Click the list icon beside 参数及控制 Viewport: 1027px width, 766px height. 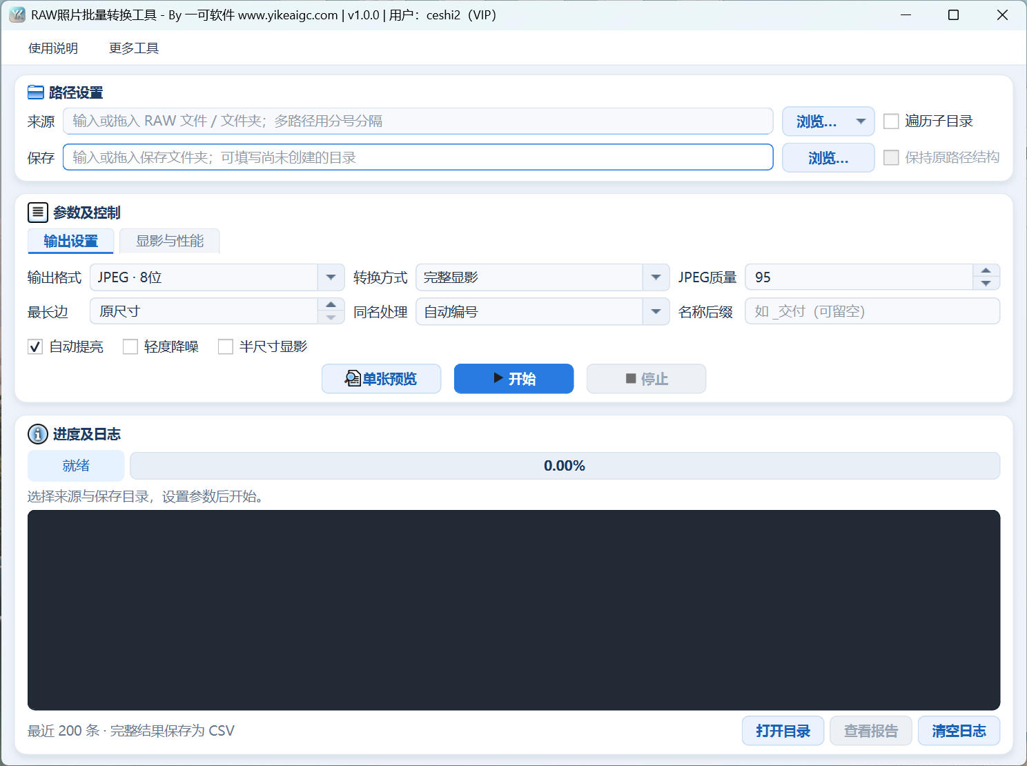pyautogui.click(x=38, y=213)
